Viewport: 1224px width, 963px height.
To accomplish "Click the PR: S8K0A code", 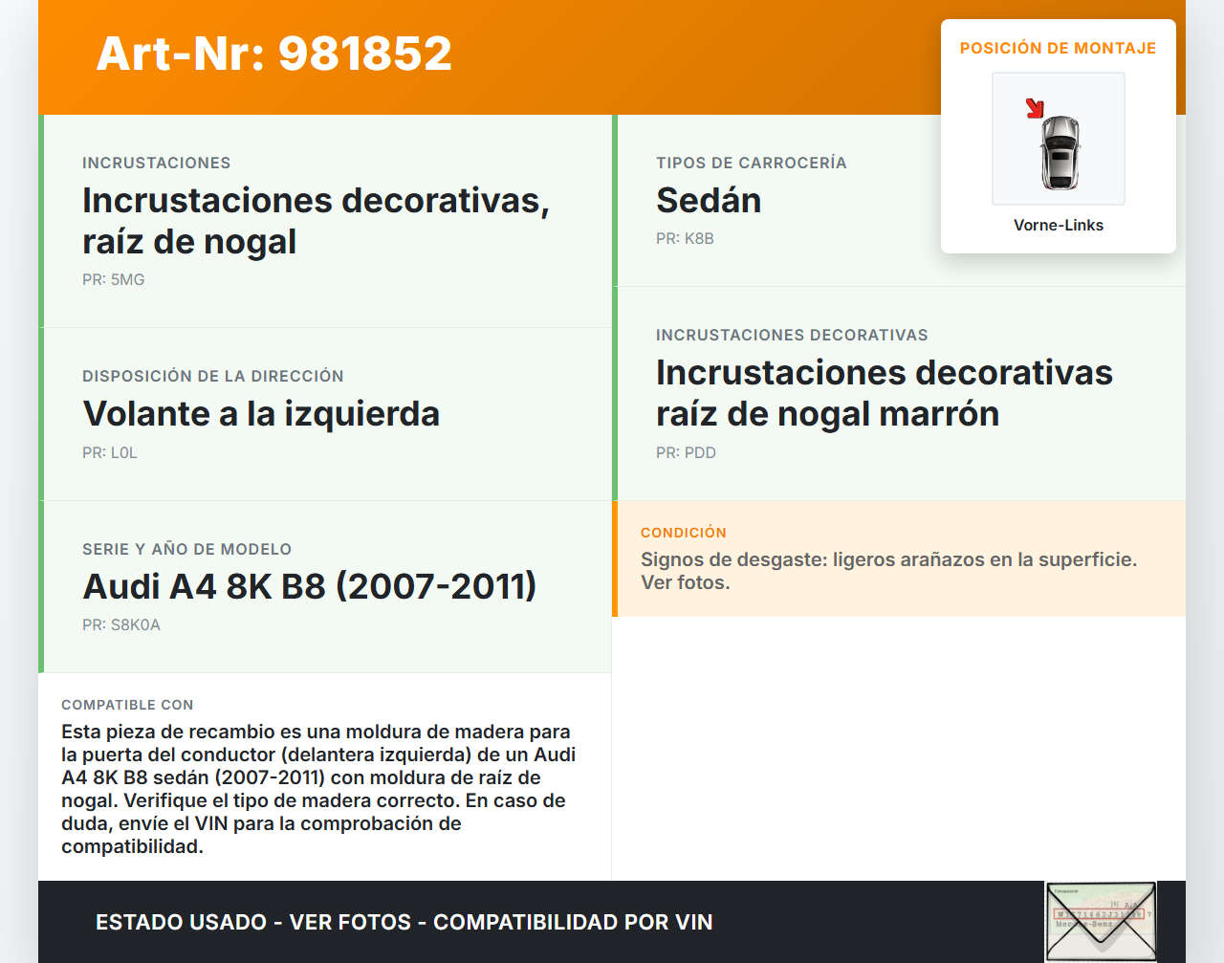I will point(121,625).
